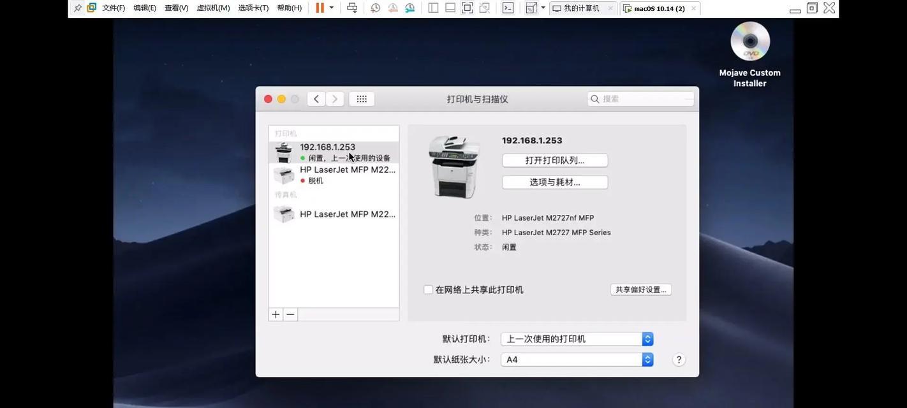Switch VM to full screen mode
Viewport: 907px width, 408px height.
[x=468, y=8]
